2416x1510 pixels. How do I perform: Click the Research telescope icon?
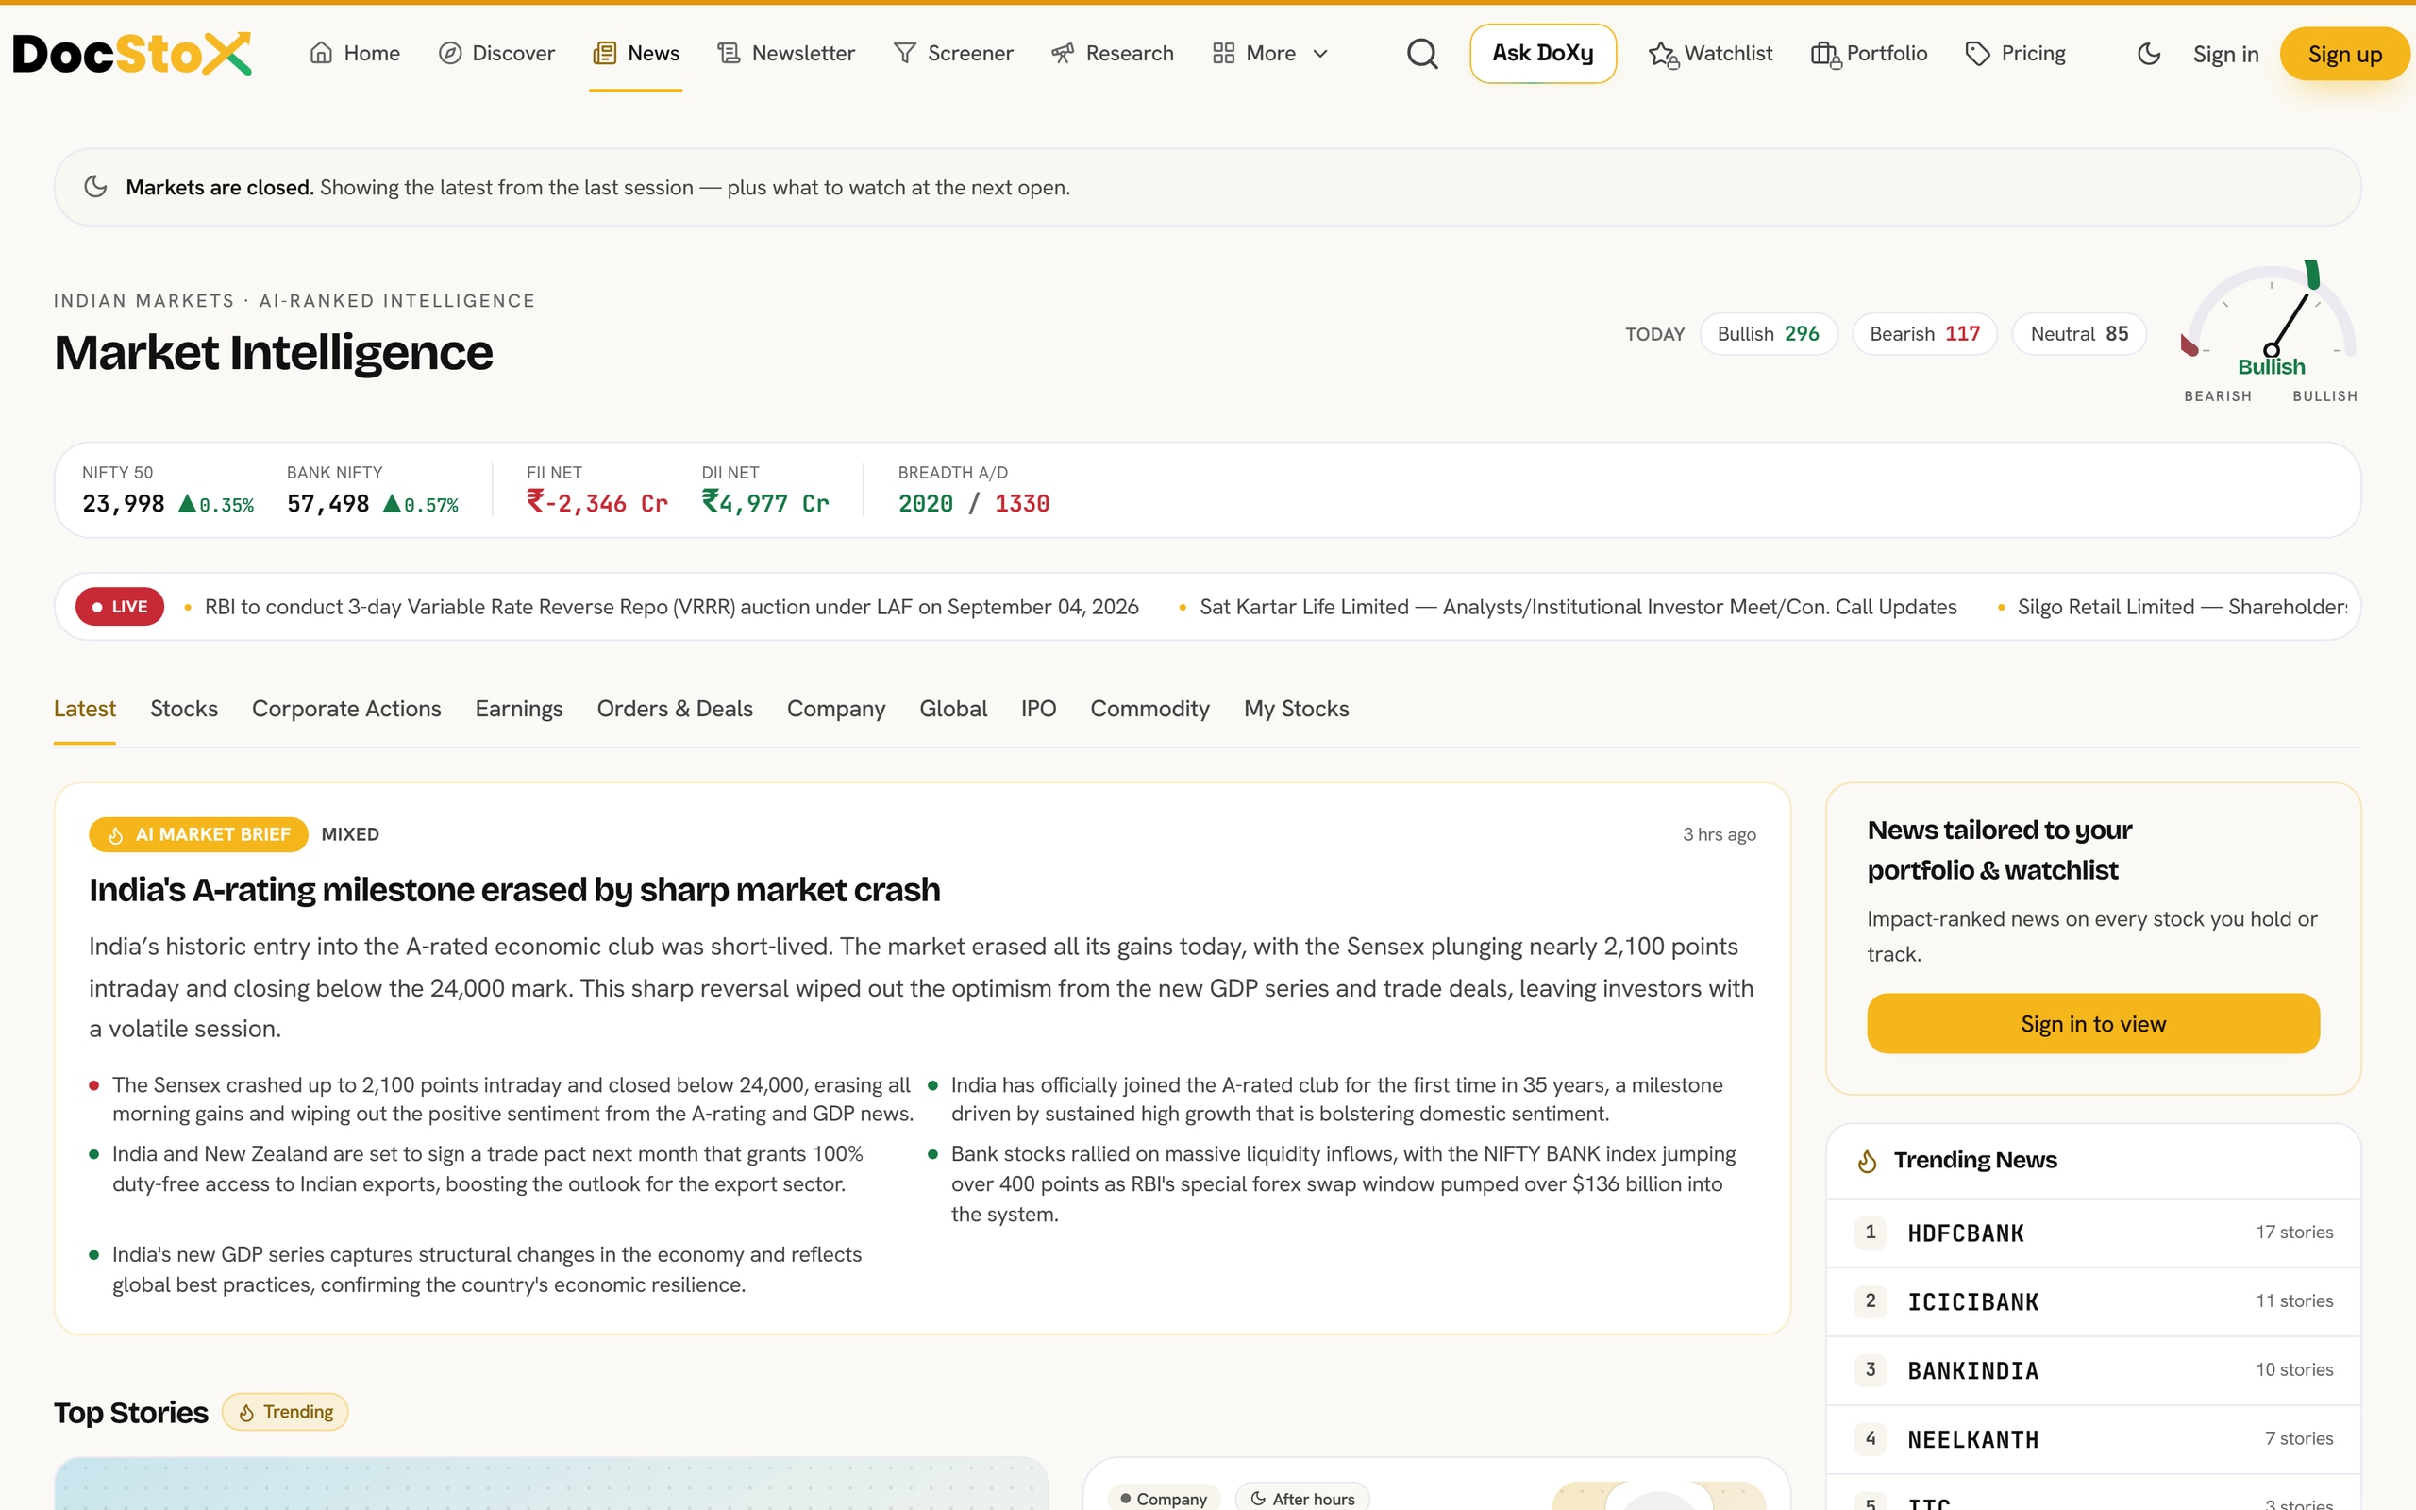coord(1063,53)
